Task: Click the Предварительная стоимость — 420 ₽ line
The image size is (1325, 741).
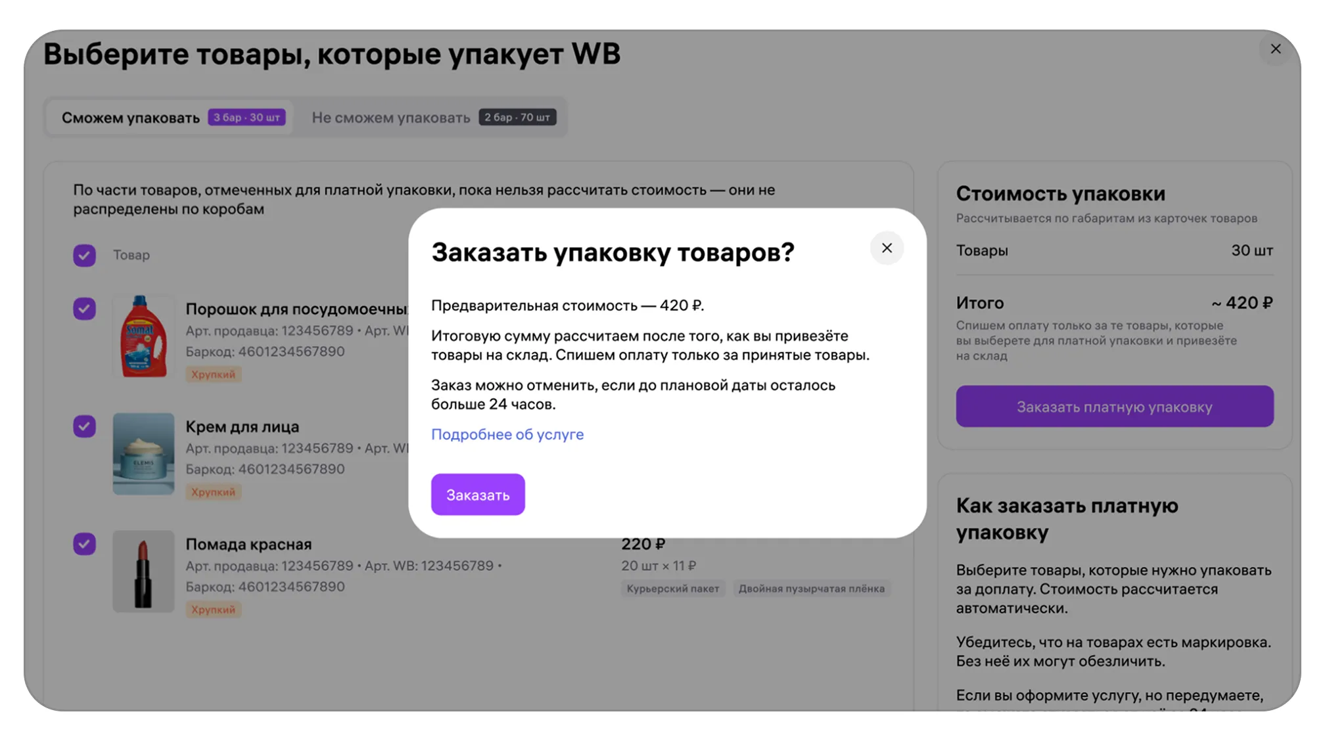Action: [567, 305]
